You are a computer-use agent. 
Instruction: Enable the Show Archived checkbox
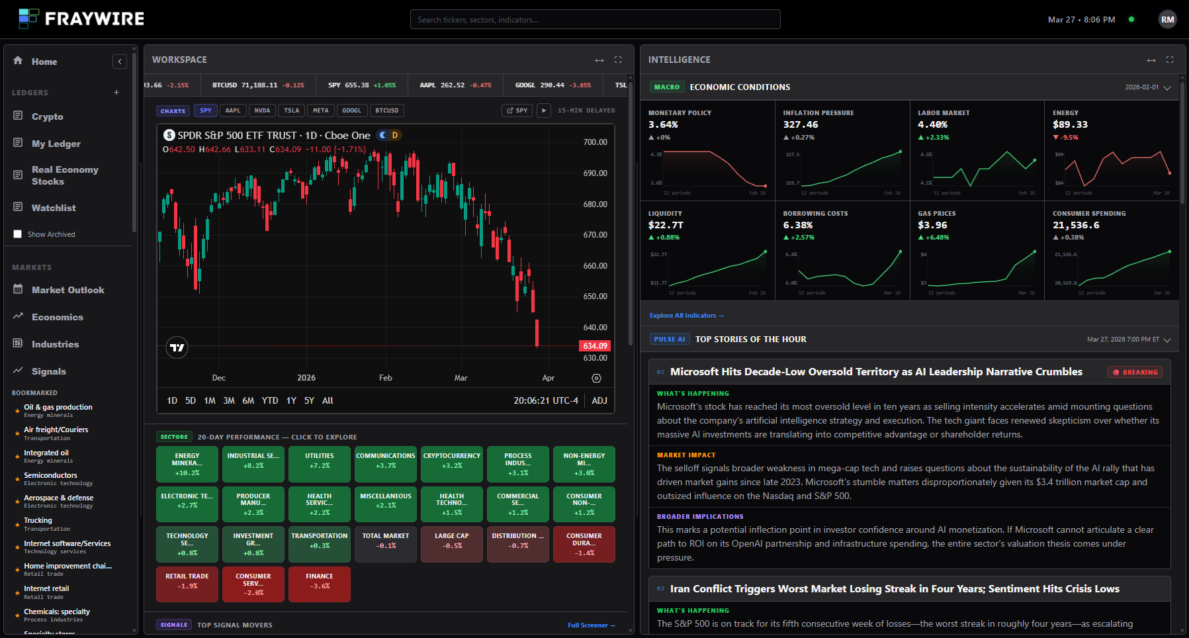pyautogui.click(x=18, y=234)
